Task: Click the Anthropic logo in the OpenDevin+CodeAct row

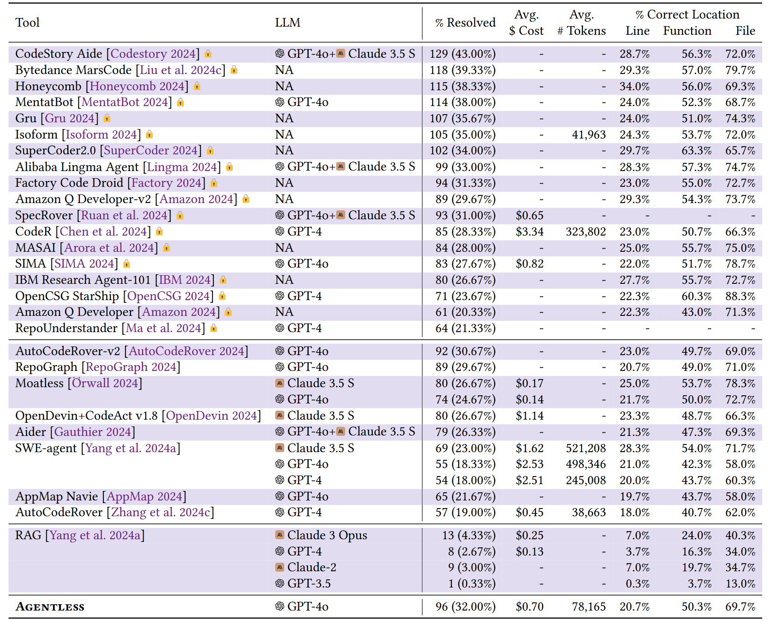Action: (x=280, y=415)
